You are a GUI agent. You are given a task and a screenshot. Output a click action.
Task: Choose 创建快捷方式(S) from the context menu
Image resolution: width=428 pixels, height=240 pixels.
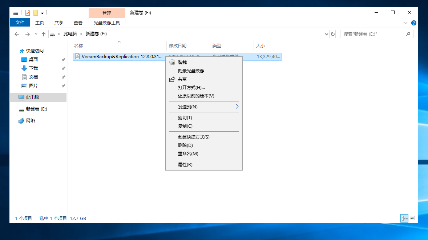point(204,137)
